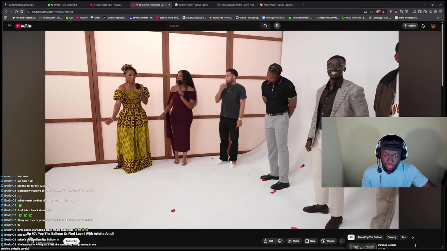This screenshot has width=447, height=251.
Task: Open the browser extensions puzzle icon
Action: (401, 12)
